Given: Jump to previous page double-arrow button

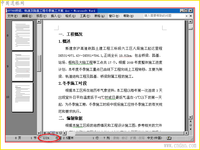Looking at the screenshot, I should (190, 121).
